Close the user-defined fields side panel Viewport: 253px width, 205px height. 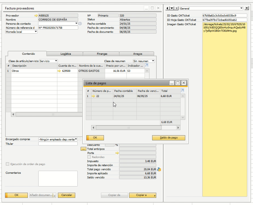pyautogui.click(x=247, y=8)
